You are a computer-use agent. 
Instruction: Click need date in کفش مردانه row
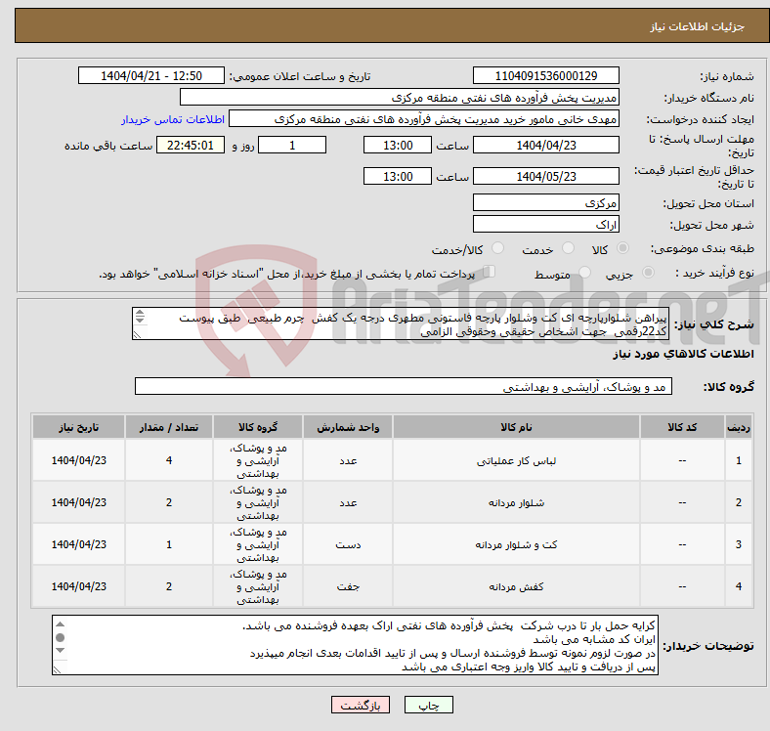(78, 586)
